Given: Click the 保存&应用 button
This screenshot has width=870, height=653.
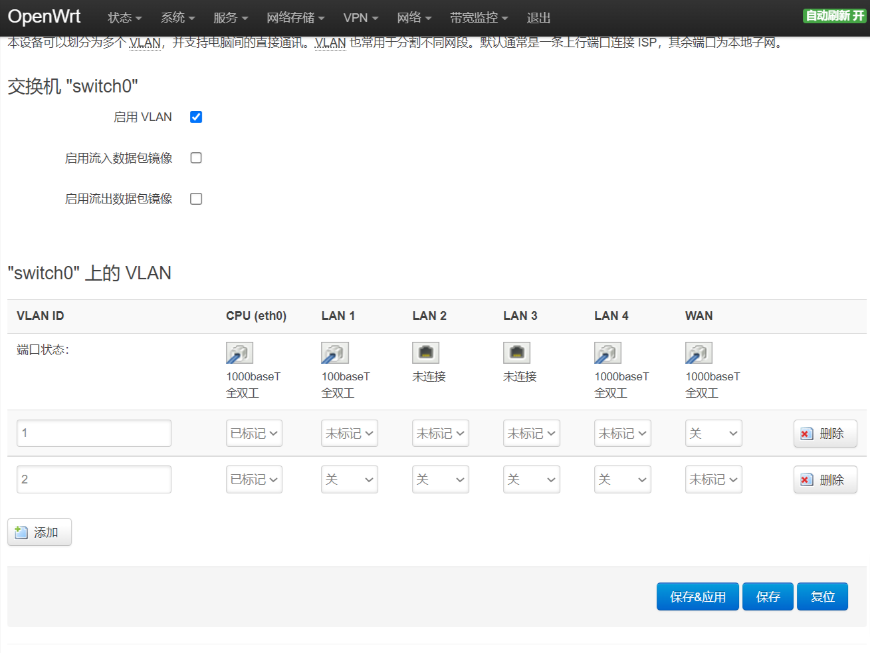Looking at the screenshot, I should pos(697,596).
